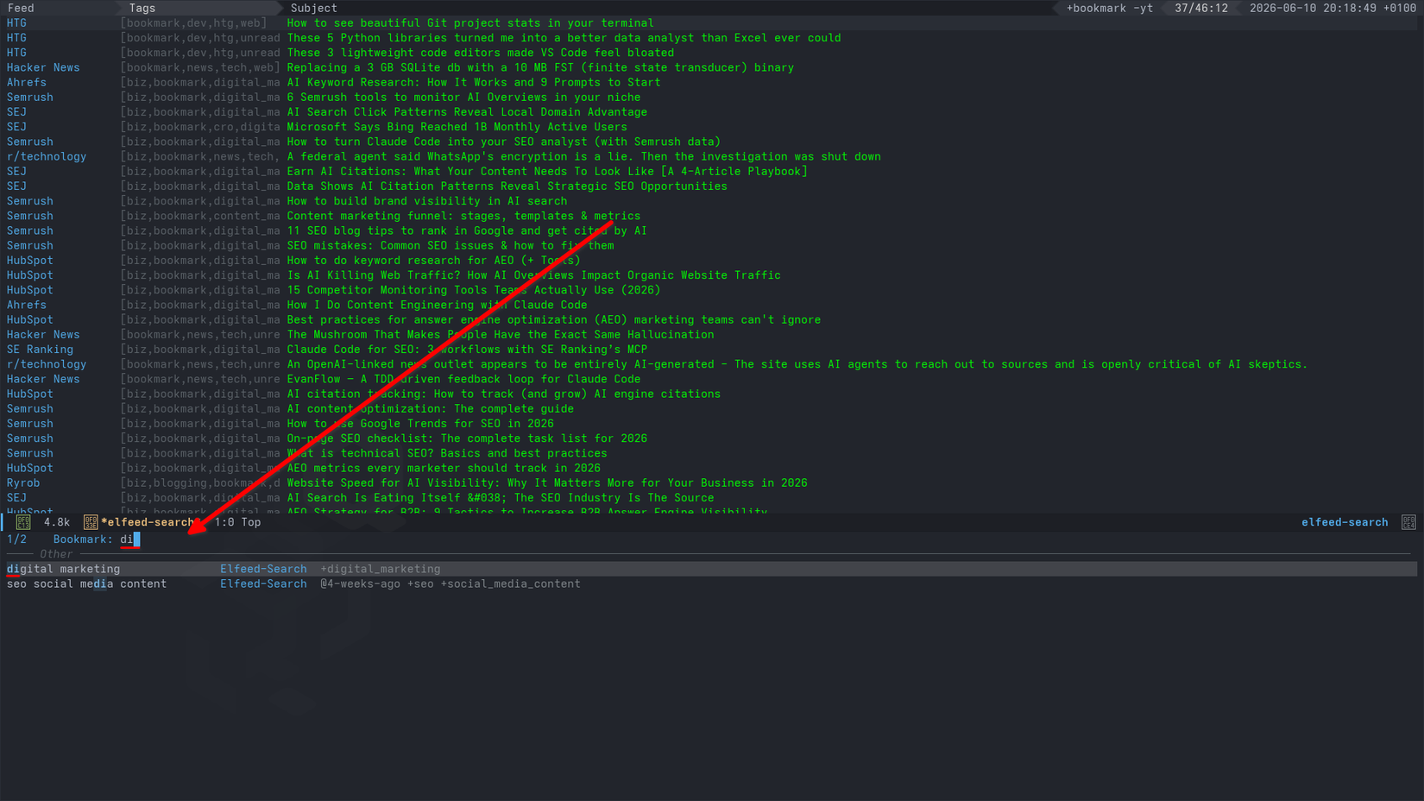The width and height of the screenshot is (1424, 801).
Task: Open OpenAI-linked news outlet entry
Action: [797, 364]
